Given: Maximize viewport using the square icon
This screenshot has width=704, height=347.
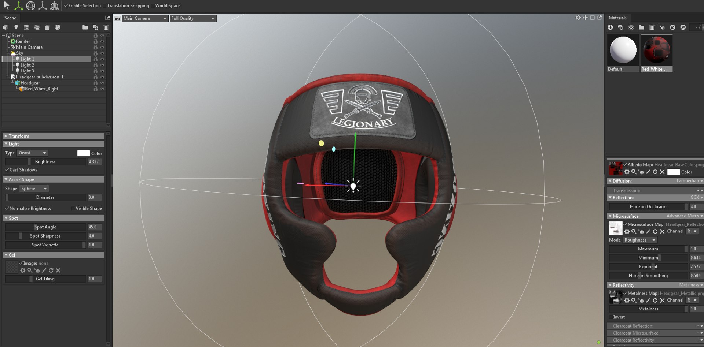Looking at the screenshot, I should (x=592, y=18).
